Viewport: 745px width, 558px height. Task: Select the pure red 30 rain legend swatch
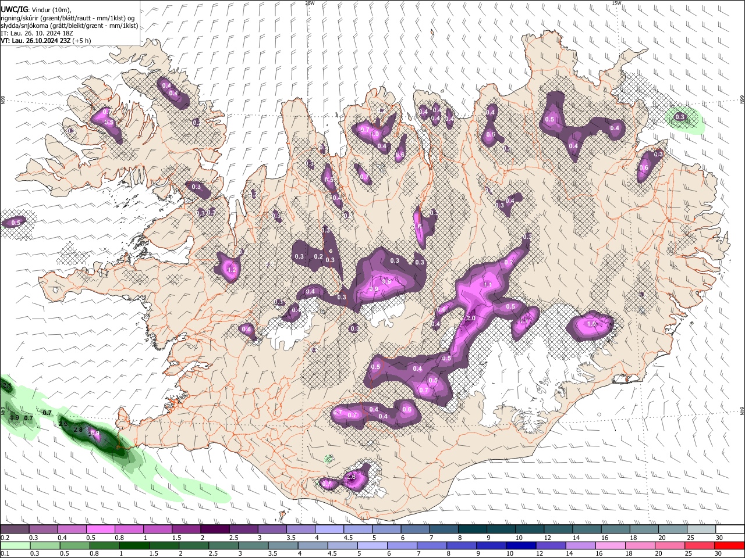(729, 545)
